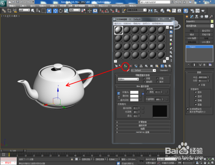Click the 漫反射 (Diffuse) color swatch
Screen dimensions: 215x165
pos(134,96)
